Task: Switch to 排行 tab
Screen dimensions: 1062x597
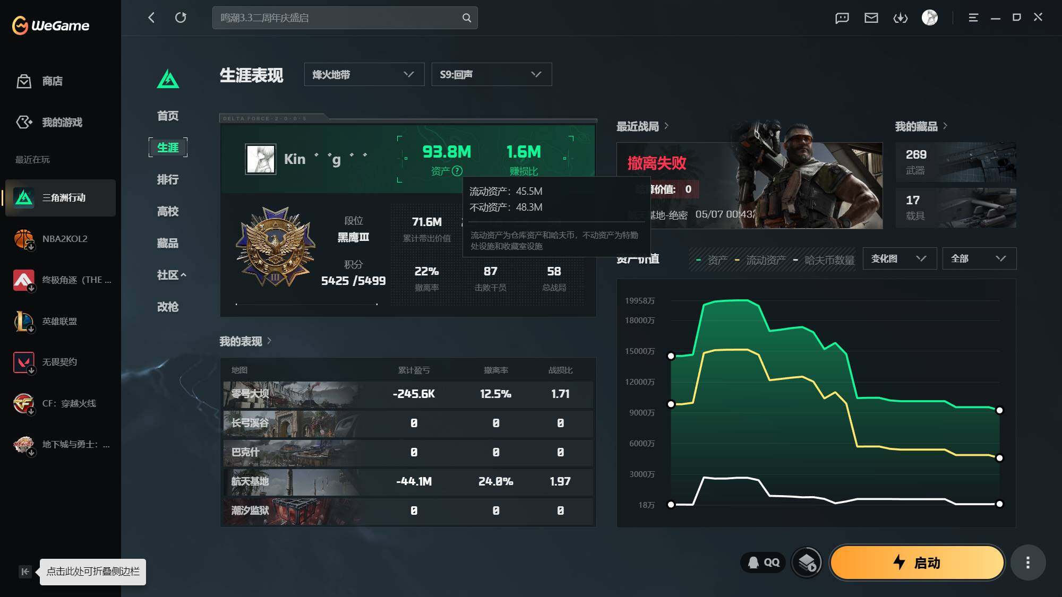Action: pos(168,179)
